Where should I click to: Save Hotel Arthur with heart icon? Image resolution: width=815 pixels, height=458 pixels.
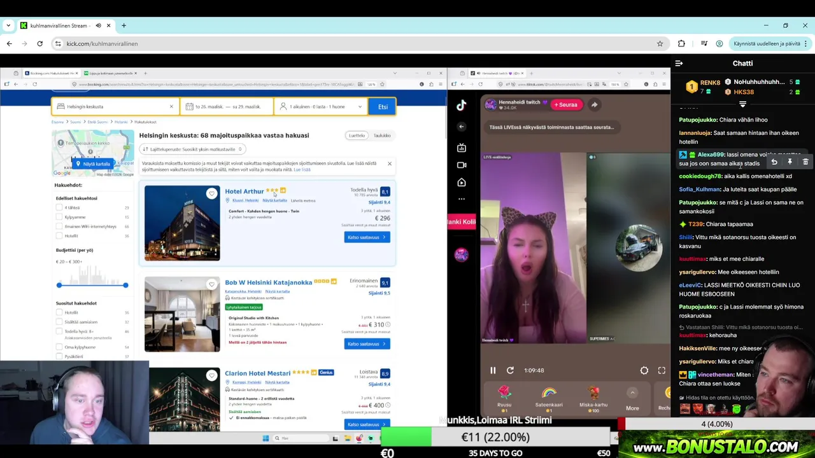[x=211, y=193]
